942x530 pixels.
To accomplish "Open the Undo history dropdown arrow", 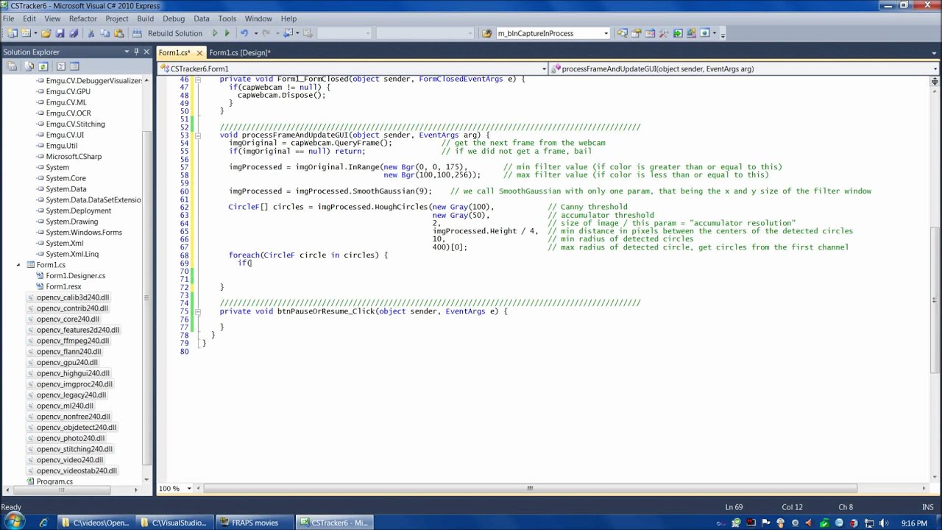I will point(256,33).
